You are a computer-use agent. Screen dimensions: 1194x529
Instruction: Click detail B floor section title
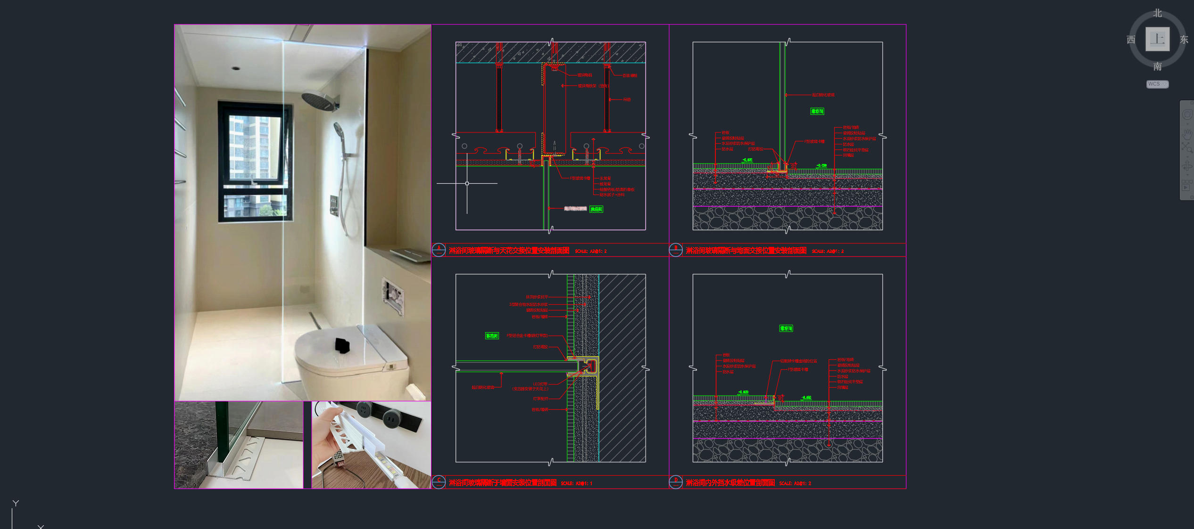click(x=746, y=251)
